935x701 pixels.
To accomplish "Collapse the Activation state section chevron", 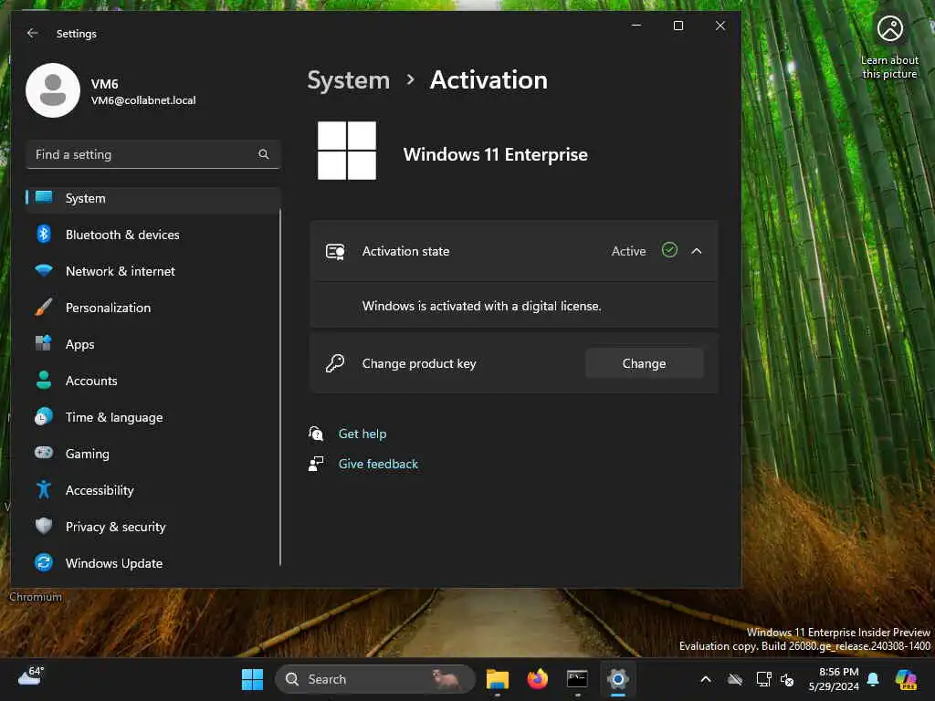I will point(697,251).
